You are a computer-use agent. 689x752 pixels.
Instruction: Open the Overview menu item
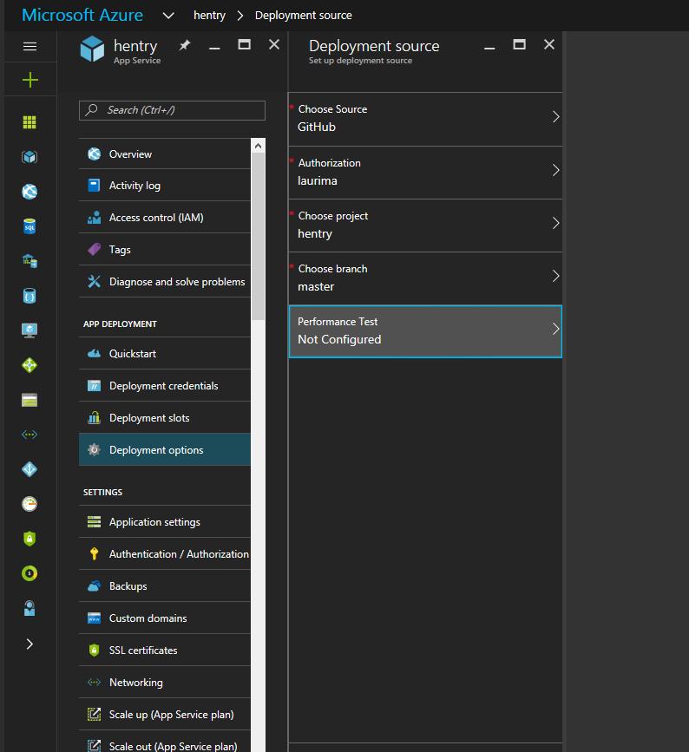[x=165, y=154]
